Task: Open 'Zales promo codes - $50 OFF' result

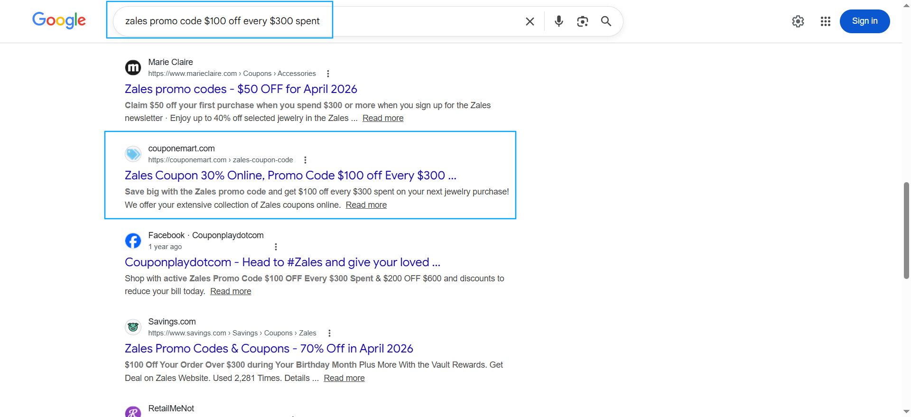Action: [241, 89]
